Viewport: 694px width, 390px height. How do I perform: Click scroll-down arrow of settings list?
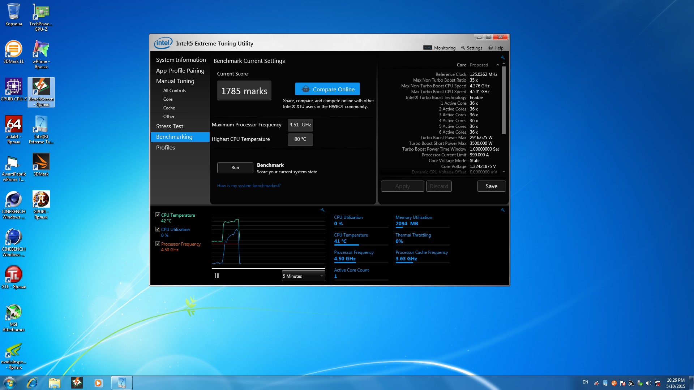point(504,172)
